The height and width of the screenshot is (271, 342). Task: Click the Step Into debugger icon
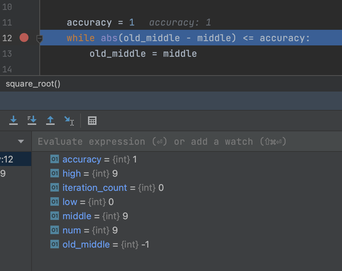(x=13, y=121)
